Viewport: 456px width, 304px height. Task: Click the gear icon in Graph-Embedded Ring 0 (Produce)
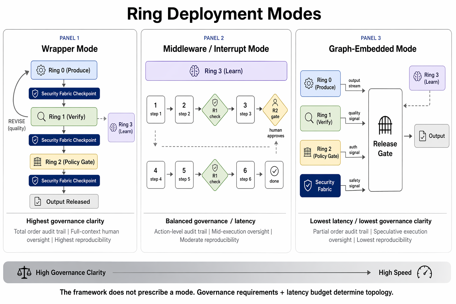click(x=309, y=83)
